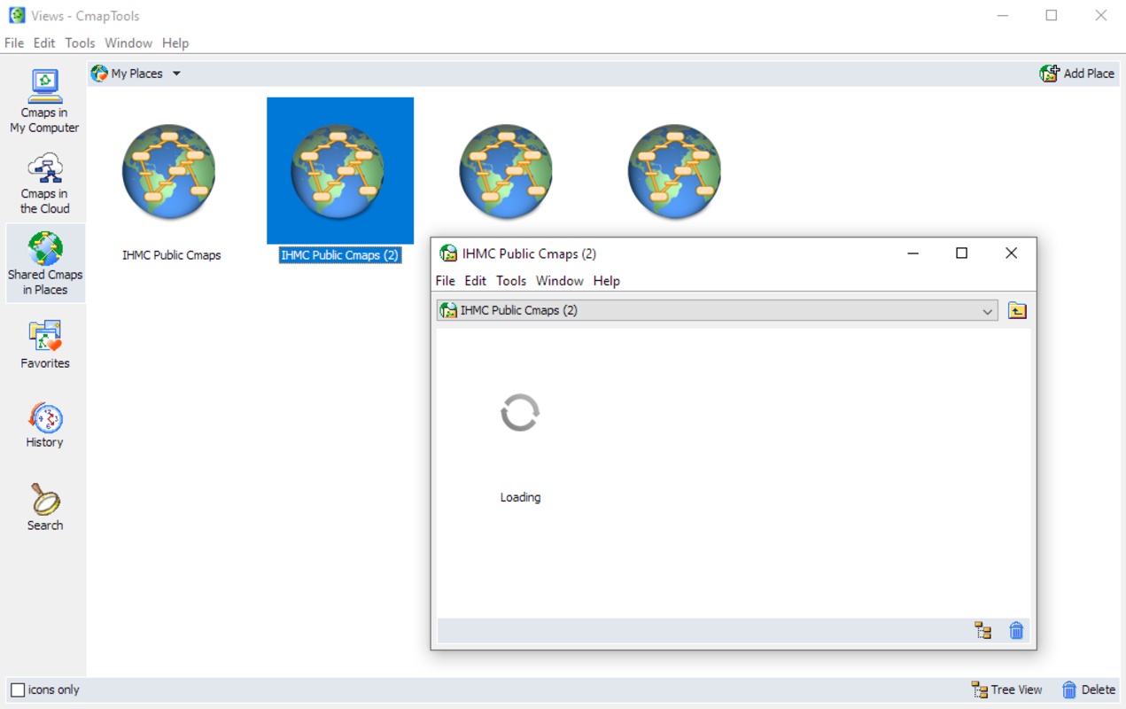
Task: Click the CmapTools icon in Views title bar
Action: [17, 15]
